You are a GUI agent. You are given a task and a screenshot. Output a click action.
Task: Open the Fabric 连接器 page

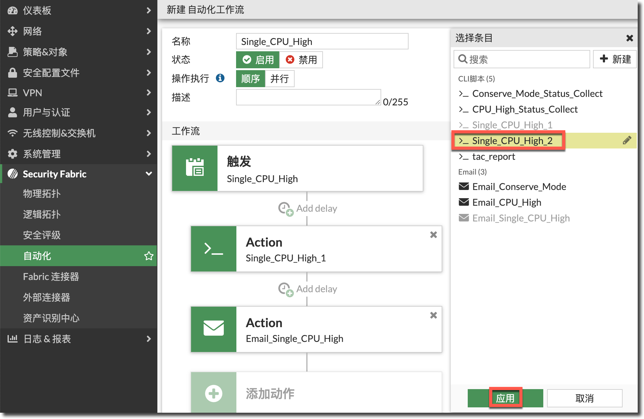click(x=51, y=277)
